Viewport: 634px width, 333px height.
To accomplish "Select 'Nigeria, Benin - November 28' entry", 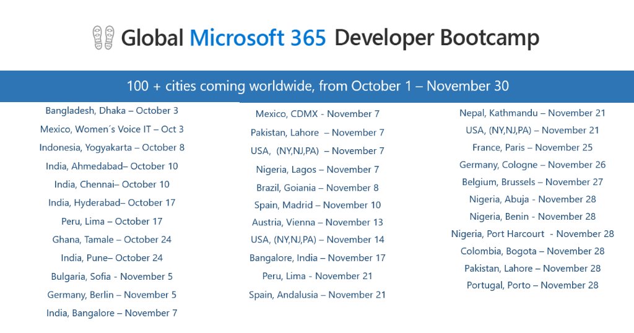I will pos(532,217).
